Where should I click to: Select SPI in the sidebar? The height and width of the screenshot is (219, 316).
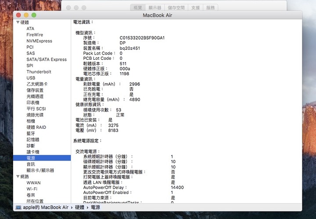pyautogui.click(x=30, y=66)
